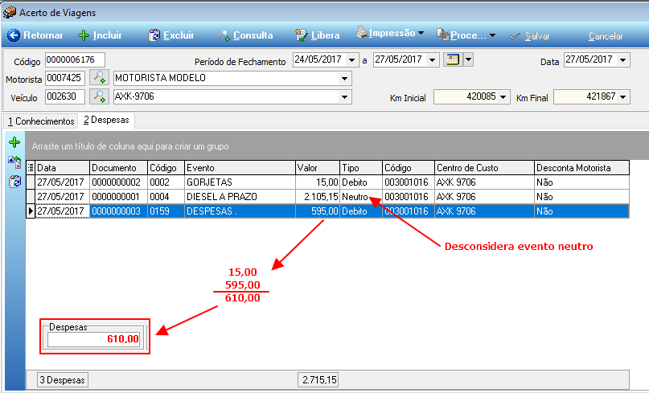Open period start date 24/05/2017 dropdown

(x=351, y=60)
